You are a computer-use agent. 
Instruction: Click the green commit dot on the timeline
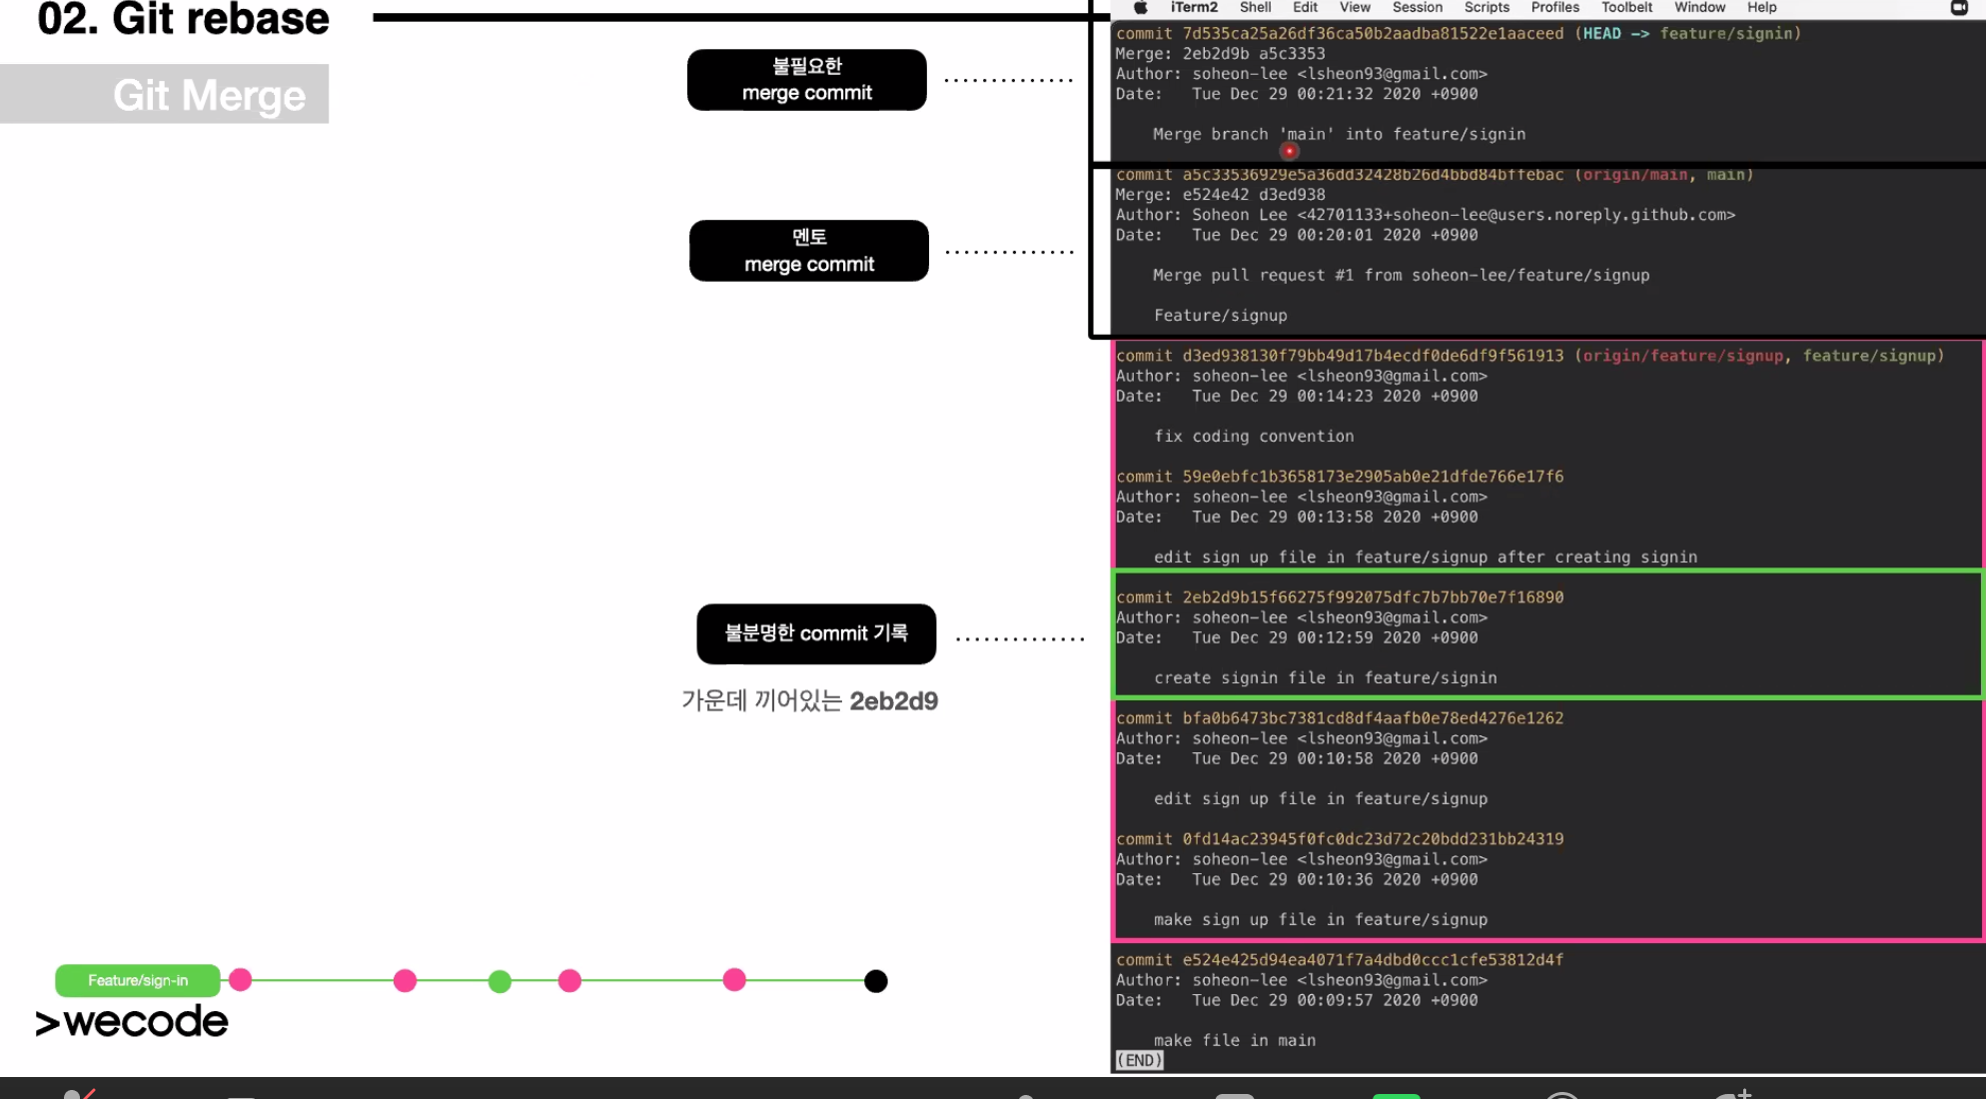click(x=499, y=981)
